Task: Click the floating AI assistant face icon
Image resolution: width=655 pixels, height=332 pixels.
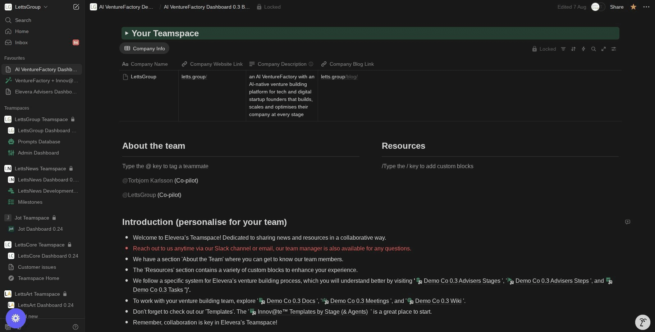Action: (x=642, y=322)
